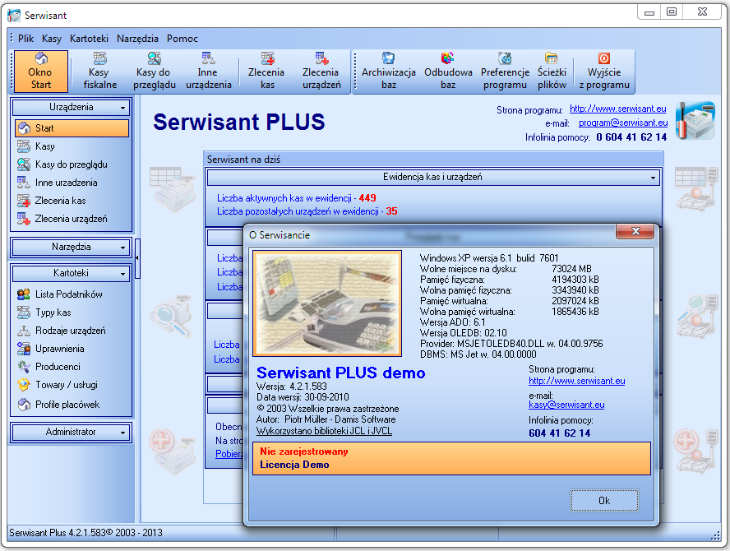
Task: Open the Plik menu
Action: [x=25, y=39]
